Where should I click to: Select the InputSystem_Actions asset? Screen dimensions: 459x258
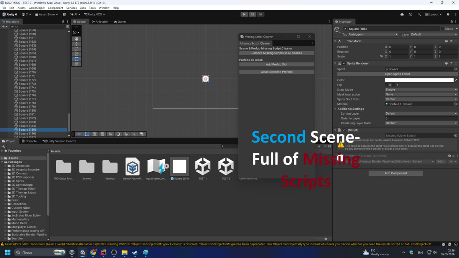(156, 169)
